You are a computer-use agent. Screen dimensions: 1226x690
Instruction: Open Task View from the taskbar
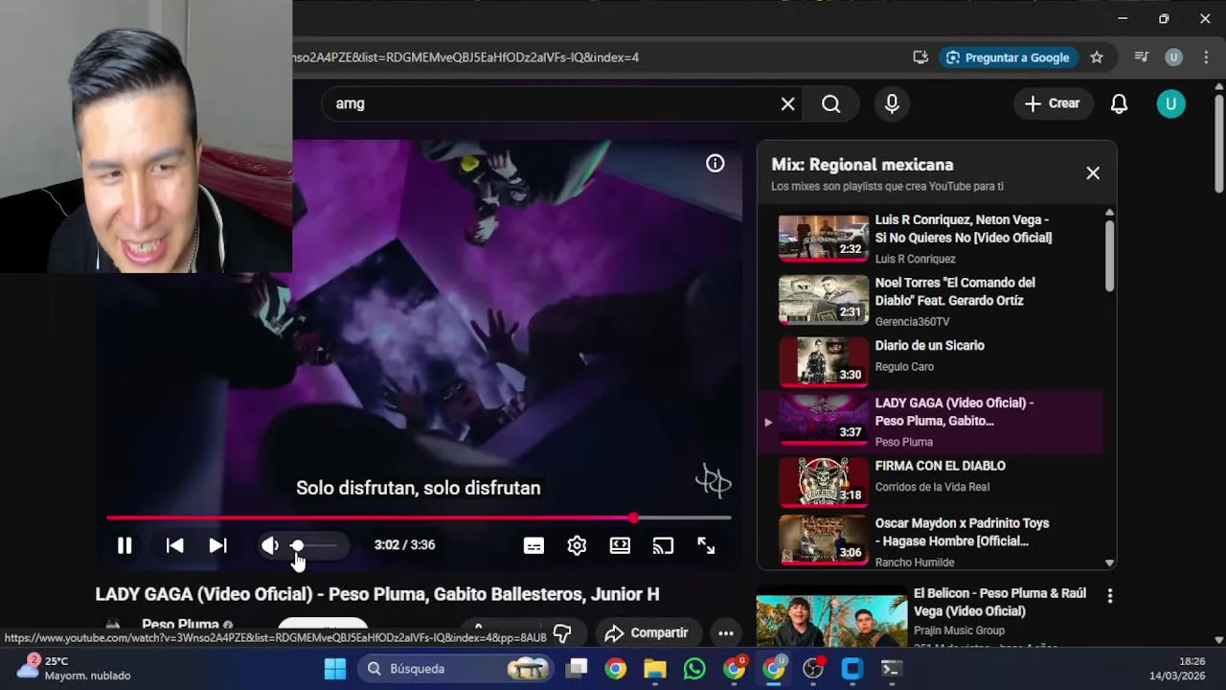tap(577, 669)
